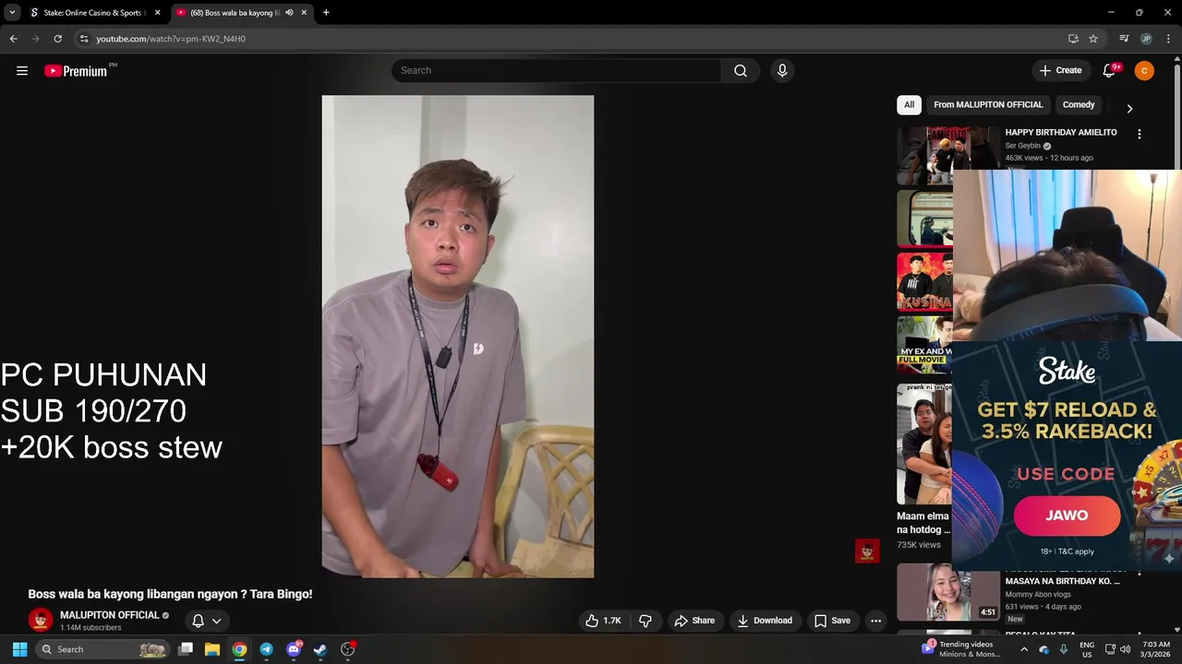Open Chrome three-dot menu
1182x664 pixels.
click(x=1168, y=39)
